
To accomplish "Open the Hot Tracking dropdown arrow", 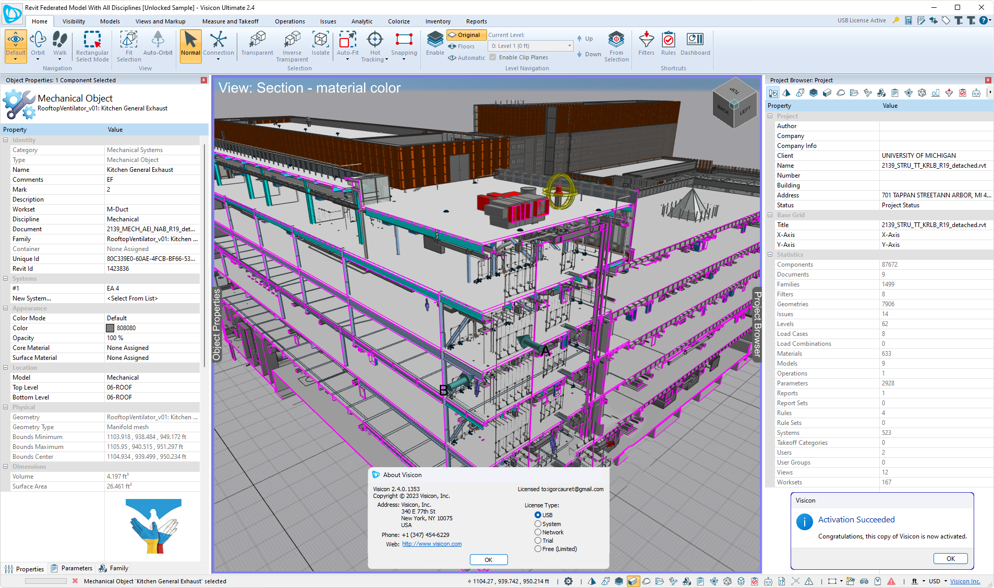I will pyautogui.click(x=386, y=60).
